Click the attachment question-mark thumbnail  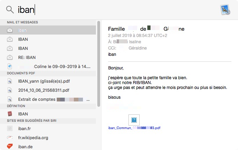pos(134,120)
